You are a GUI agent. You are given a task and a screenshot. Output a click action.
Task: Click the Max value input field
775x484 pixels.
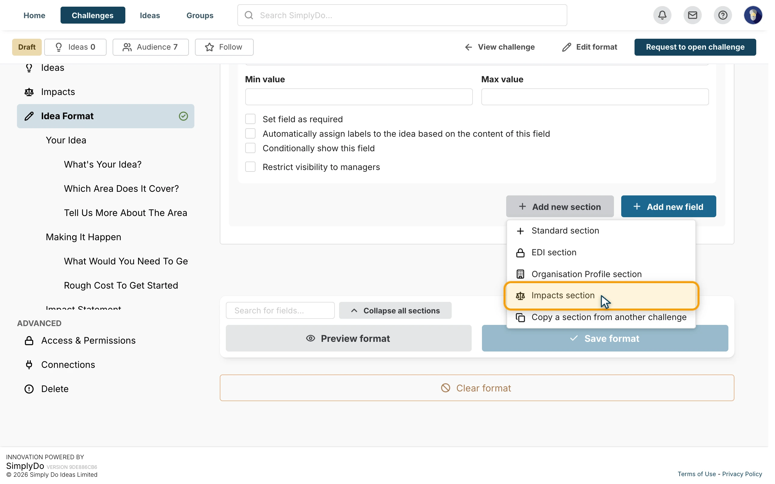pos(595,97)
